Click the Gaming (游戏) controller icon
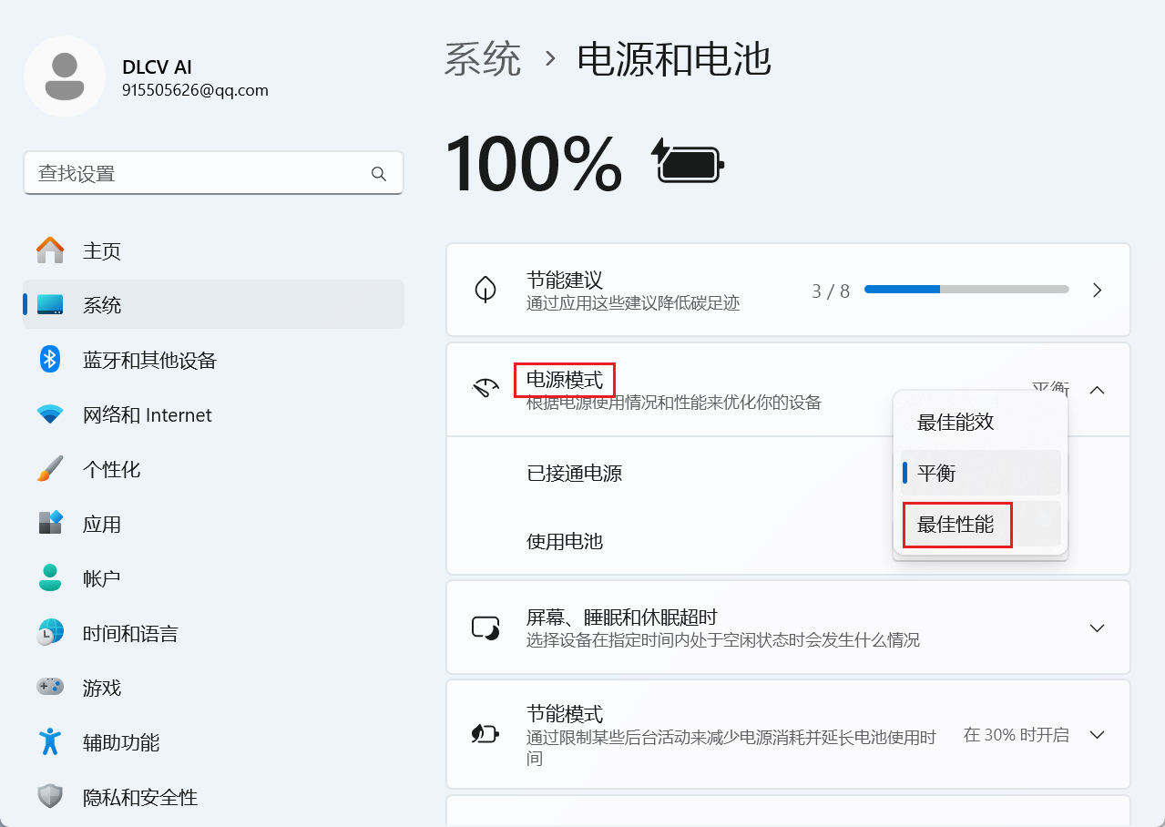1165x827 pixels. (x=50, y=688)
